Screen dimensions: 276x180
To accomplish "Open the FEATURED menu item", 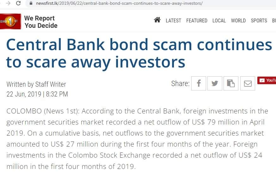I will [197, 21].
